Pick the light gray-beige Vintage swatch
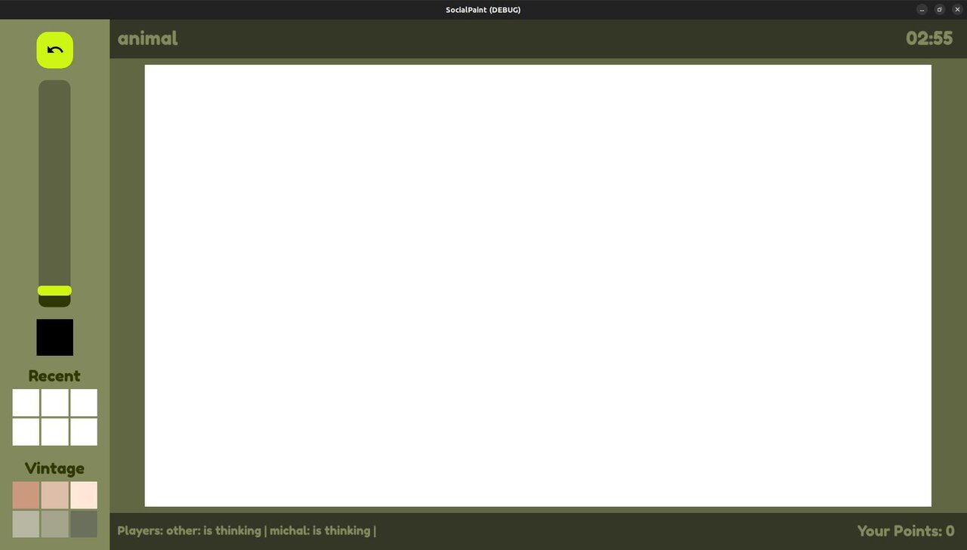 pyautogui.click(x=26, y=524)
